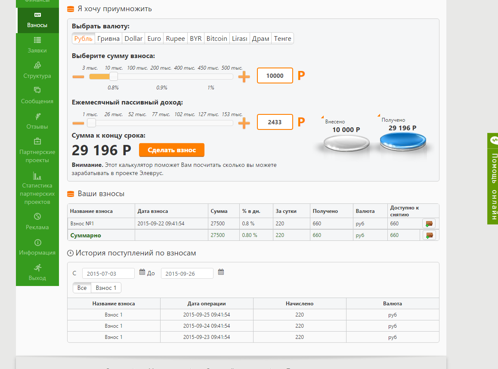
Task: Open the Отзывы sidebar icon
Action: coord(37,116)
